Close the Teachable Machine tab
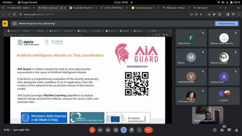This screenshot has width=242, height=136. click(96, 8)
